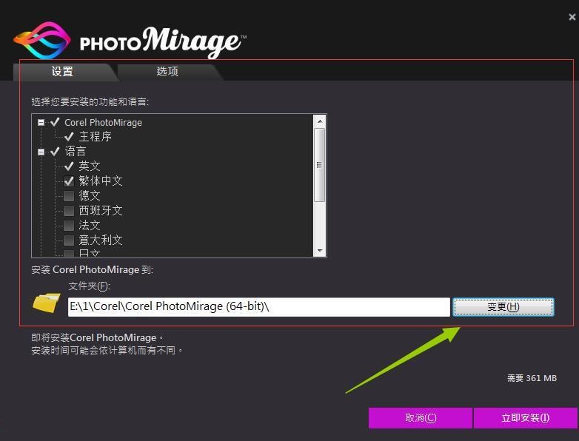Image resolution: width=579 pixels, height=441 pixels.
Task: Select the 法文 language checkbox
Action: tap(69, 226)
